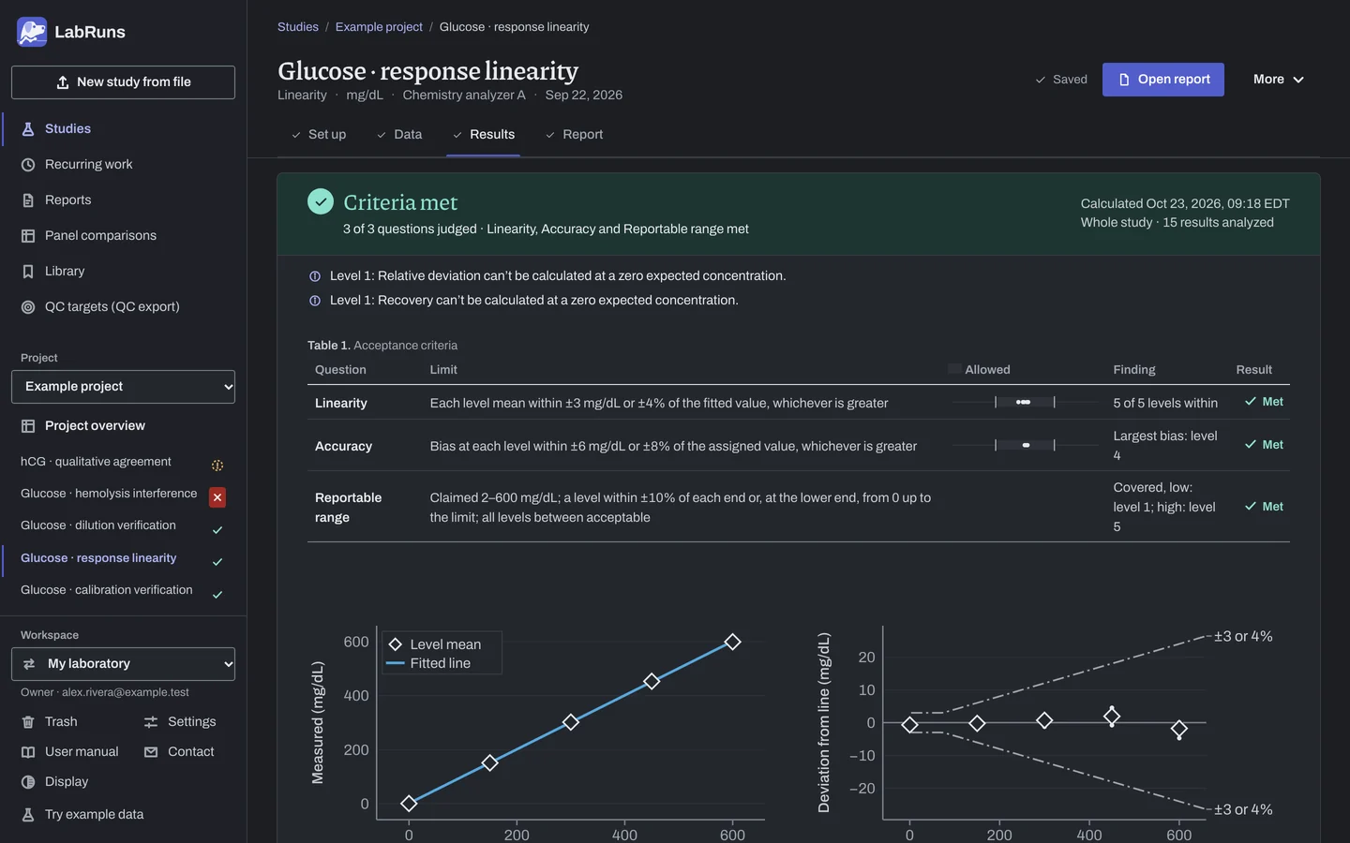Click the Linearity allowed range indicator
The image size is (1350, 843).
(1025, 403)
